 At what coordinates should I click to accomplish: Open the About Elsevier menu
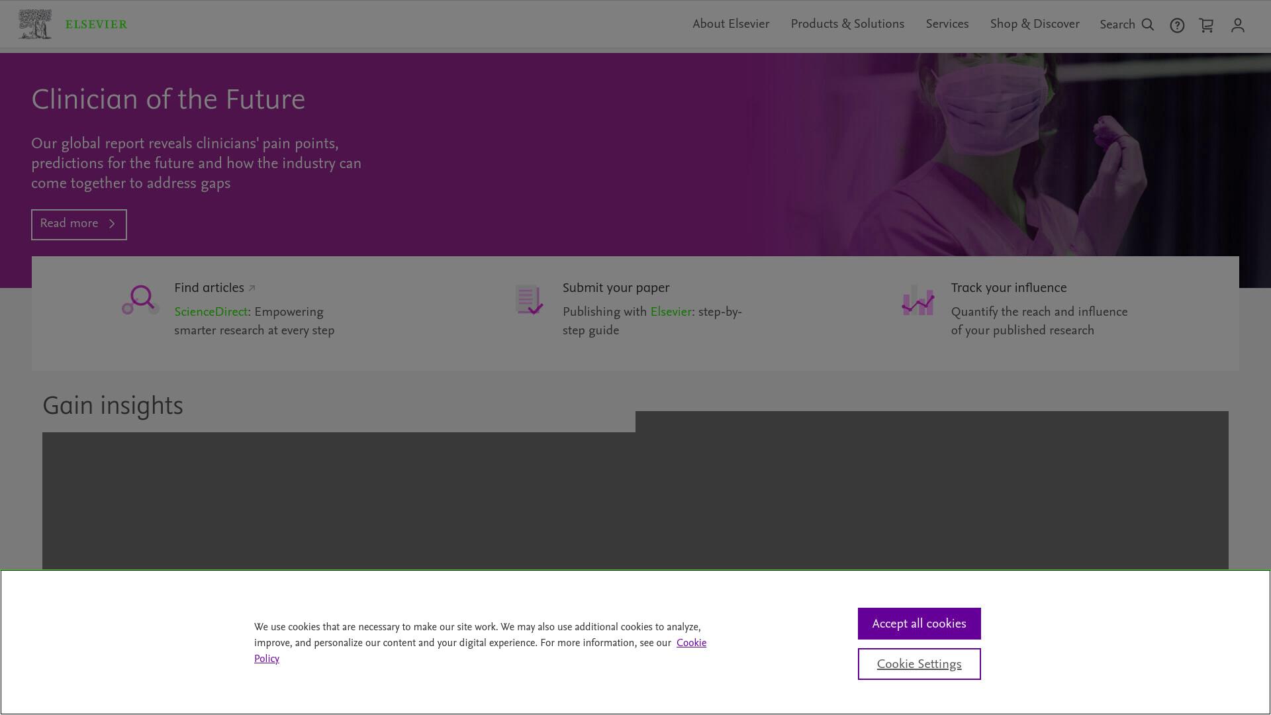731,24
